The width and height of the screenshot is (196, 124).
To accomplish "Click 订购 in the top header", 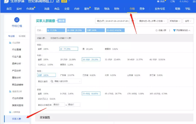I will (172, 1).
